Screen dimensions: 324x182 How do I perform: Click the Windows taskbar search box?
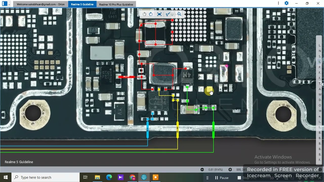pos(46,177)
